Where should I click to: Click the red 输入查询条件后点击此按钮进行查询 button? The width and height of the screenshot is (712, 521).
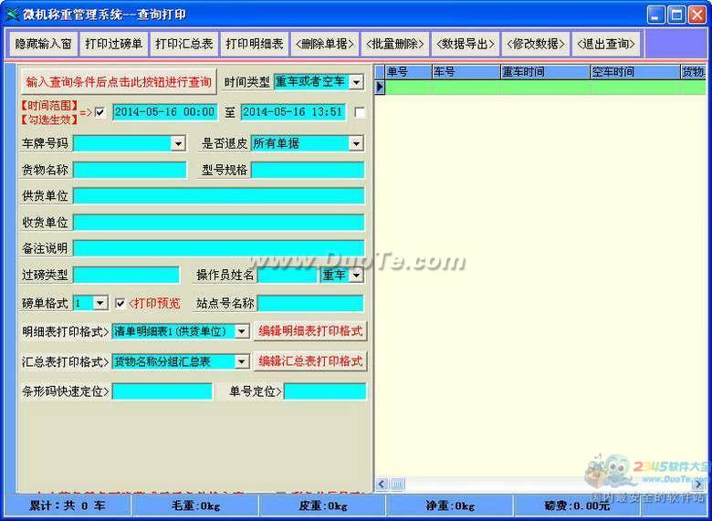(x=119, y=82)
